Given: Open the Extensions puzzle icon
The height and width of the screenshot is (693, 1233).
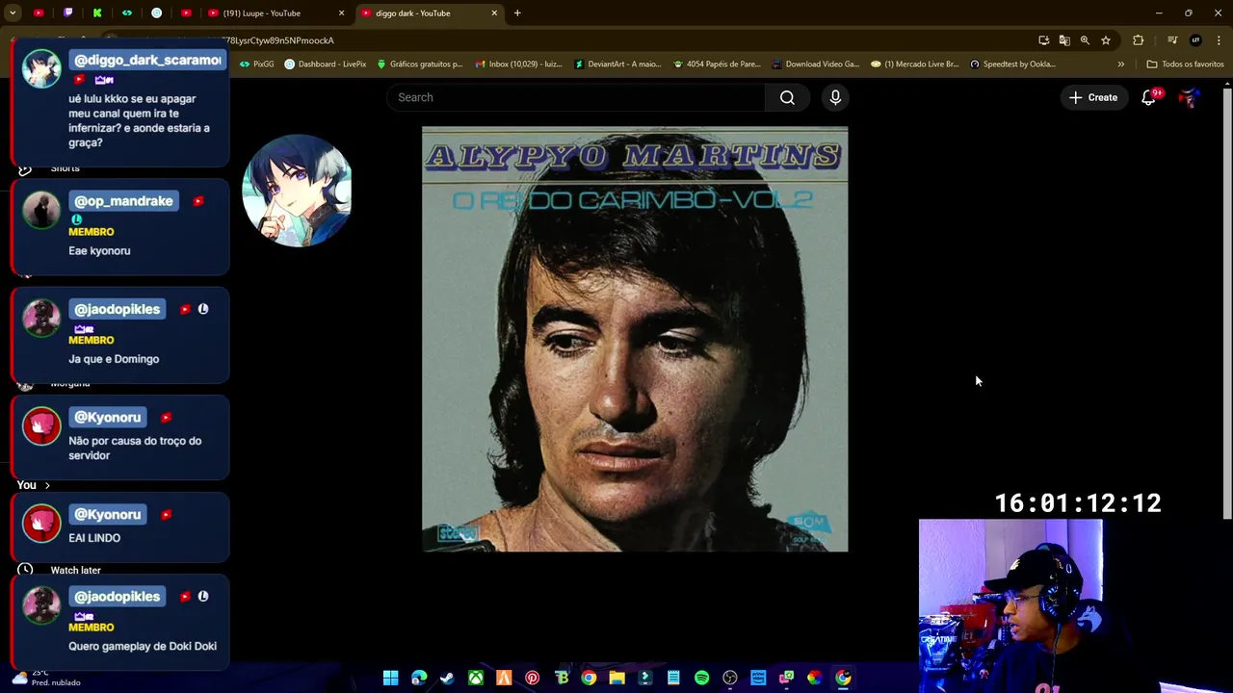Looking at the screenshot, I should tap(1139, 40).
